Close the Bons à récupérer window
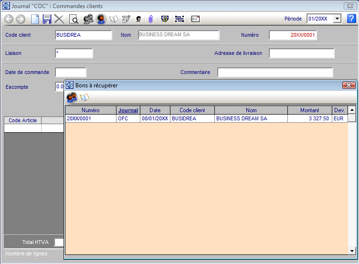Screen dimensions: 359x264 pos(348,85)
